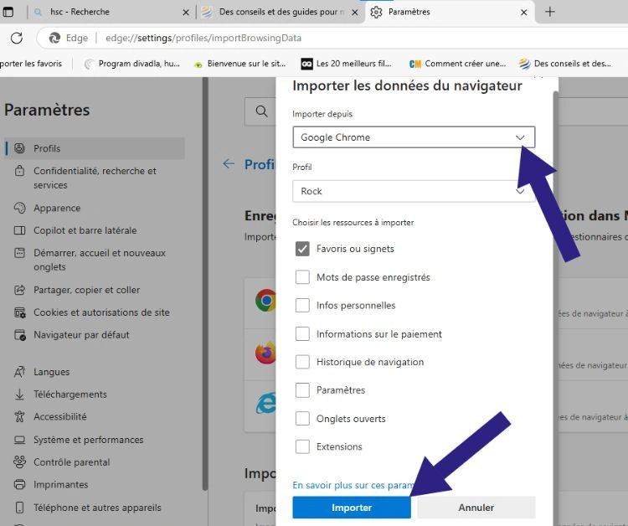Click the Google Chrome logo in import list
This screenshot has height=526, width=628.
point(265,300)
